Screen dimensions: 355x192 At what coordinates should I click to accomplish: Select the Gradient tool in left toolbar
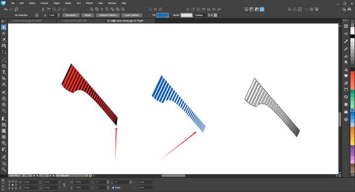[x=4, y=119]
